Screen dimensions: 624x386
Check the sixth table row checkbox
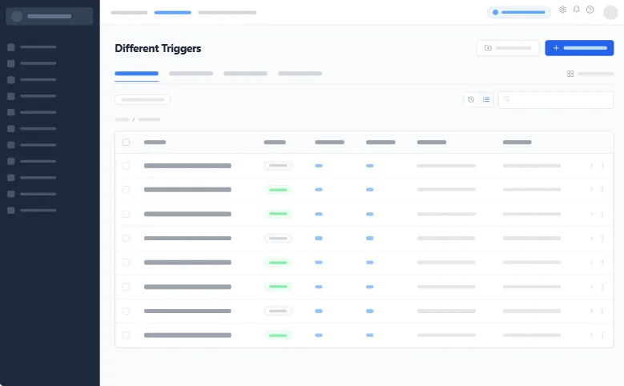(126, 287)
